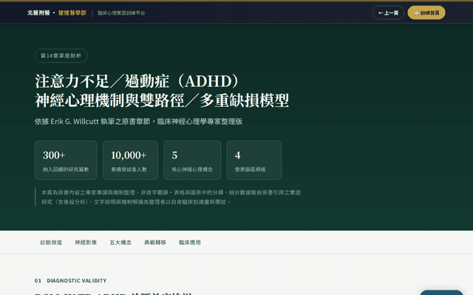
Task: Click the Erik G. Willcutt subtitle line
Action: pos(138,121)
